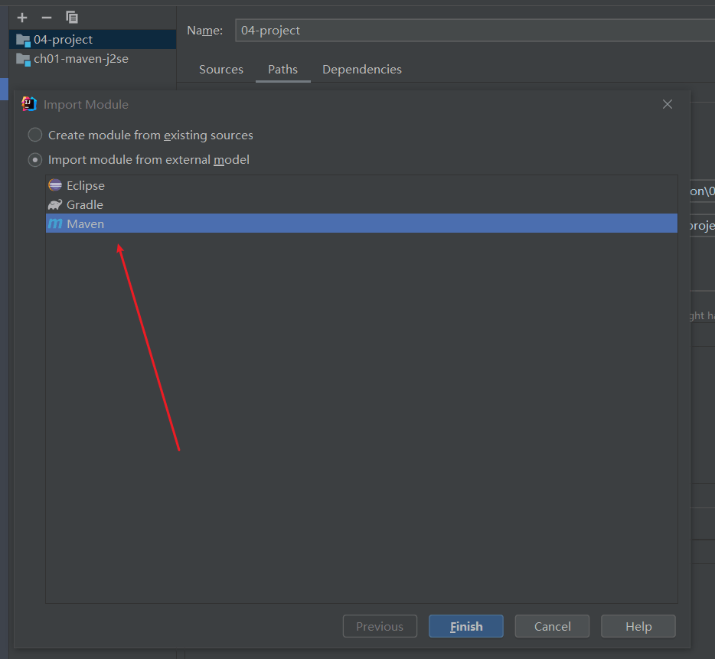
Task: Focus the Name input field
Action: (x=475, y=31)
